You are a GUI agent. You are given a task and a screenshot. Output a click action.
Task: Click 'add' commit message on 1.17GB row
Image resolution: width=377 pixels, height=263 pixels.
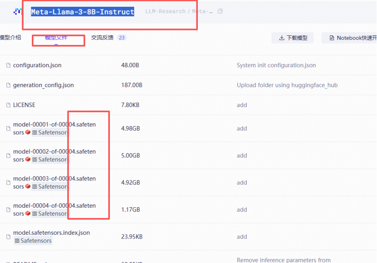coord(242,209)
